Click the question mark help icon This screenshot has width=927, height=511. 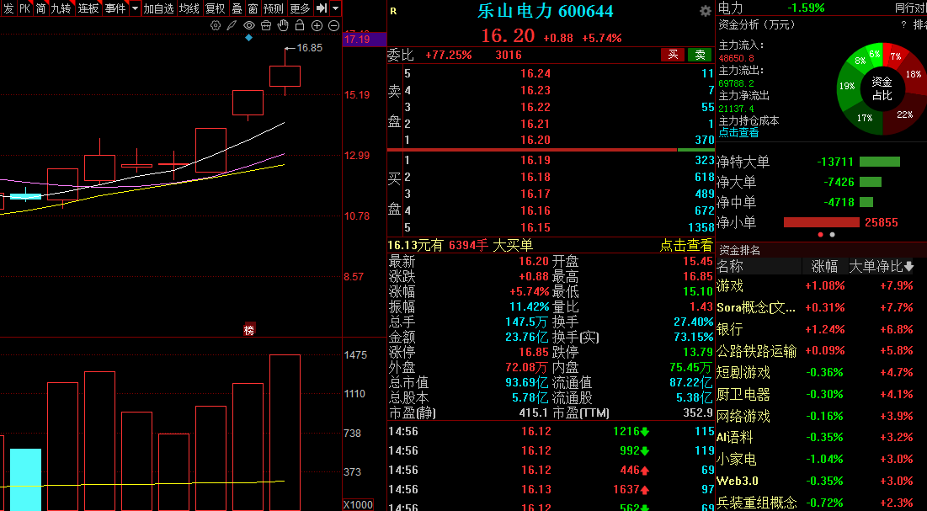click(903, 25)
